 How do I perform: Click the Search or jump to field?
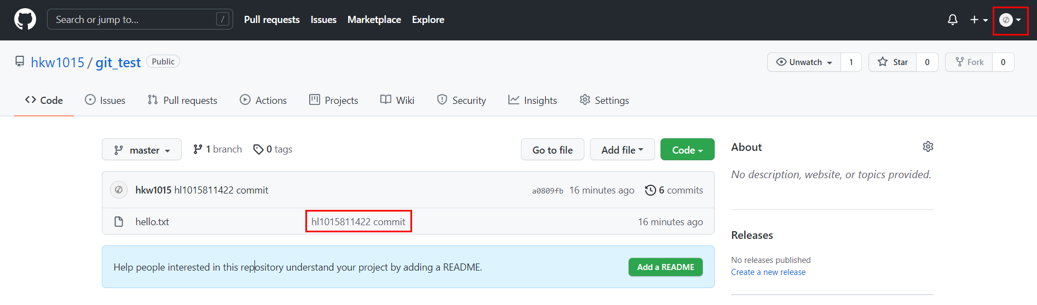tap(140, 20)
